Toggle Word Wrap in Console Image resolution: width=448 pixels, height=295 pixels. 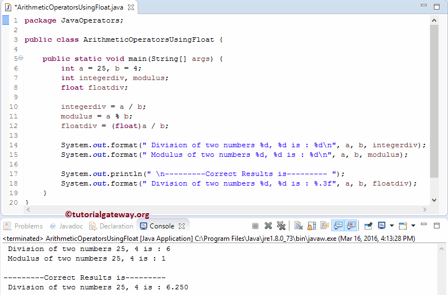click(x=324, y=226)
